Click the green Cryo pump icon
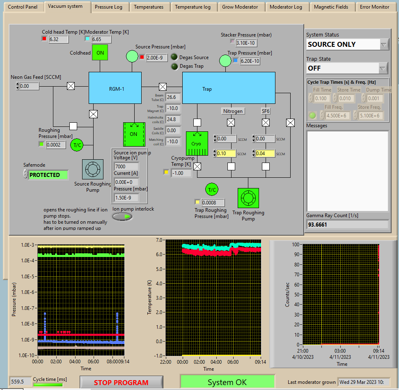Viewport: 399px width, 390px height. click(x=197, y=144)
